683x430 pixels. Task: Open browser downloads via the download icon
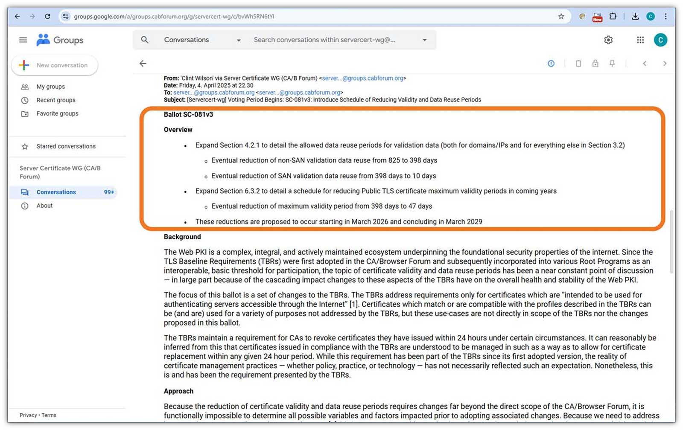pos(635,16)
